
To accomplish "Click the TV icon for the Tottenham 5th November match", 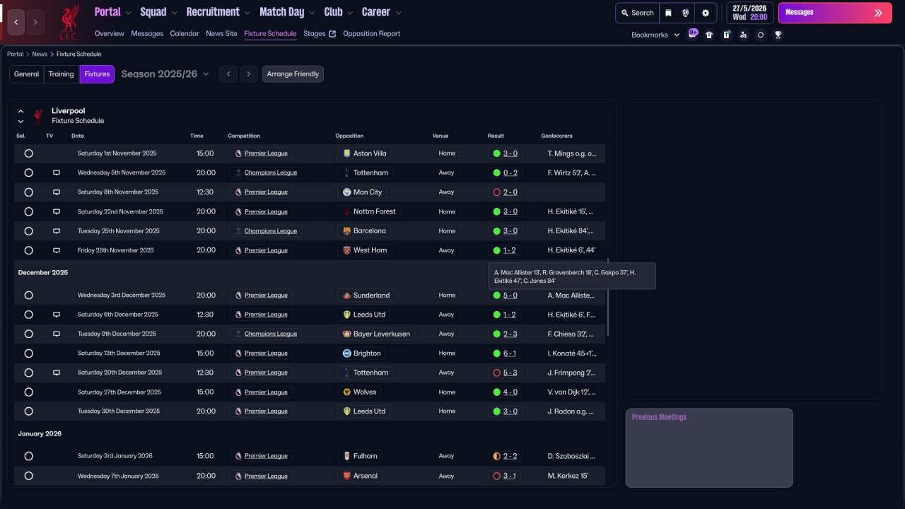I will (x=57, y=172).
